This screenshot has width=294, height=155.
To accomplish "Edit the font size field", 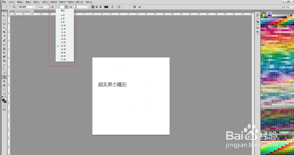I will point(60,7).
